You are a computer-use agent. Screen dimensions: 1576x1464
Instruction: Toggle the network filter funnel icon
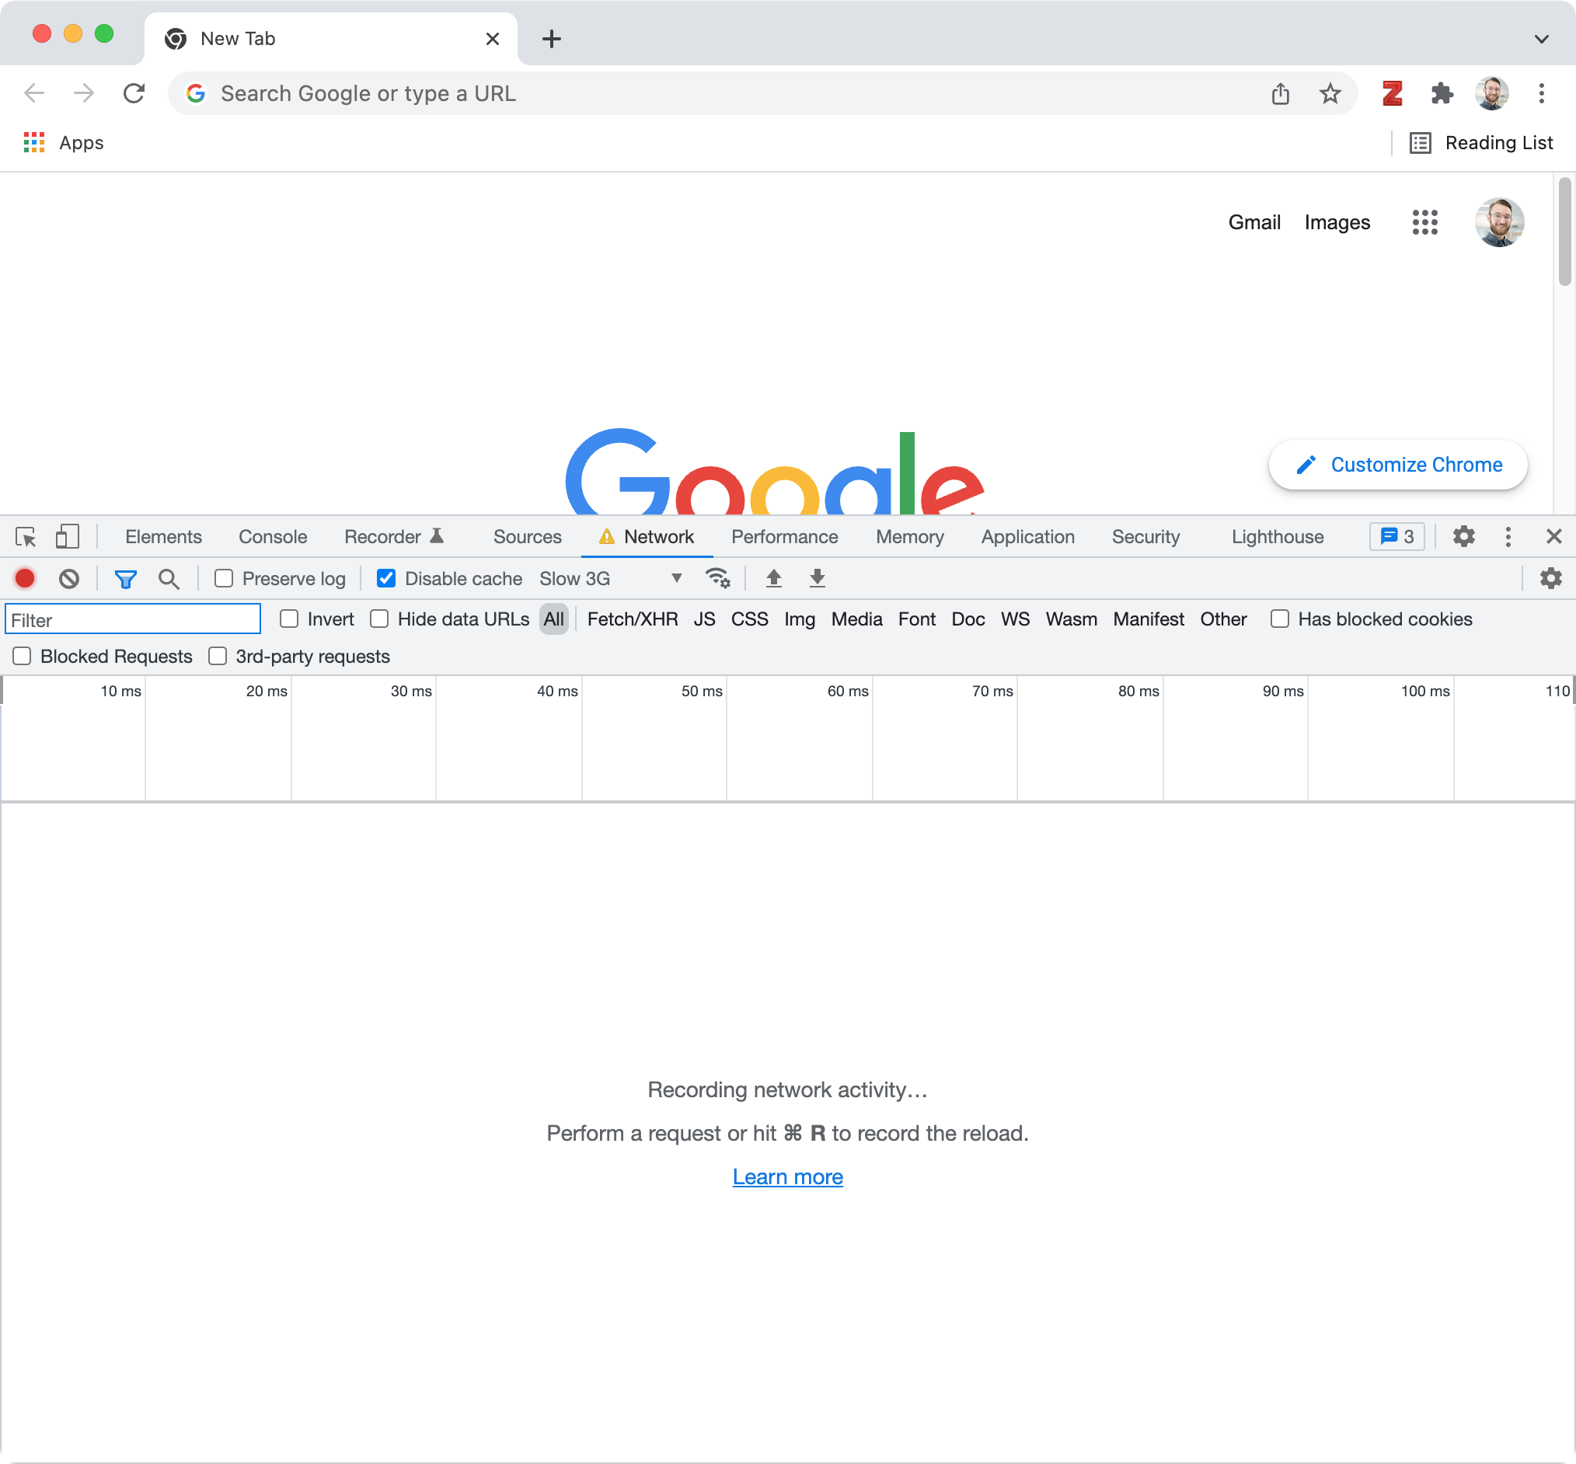pyautogui.click(x=125, y=579)
